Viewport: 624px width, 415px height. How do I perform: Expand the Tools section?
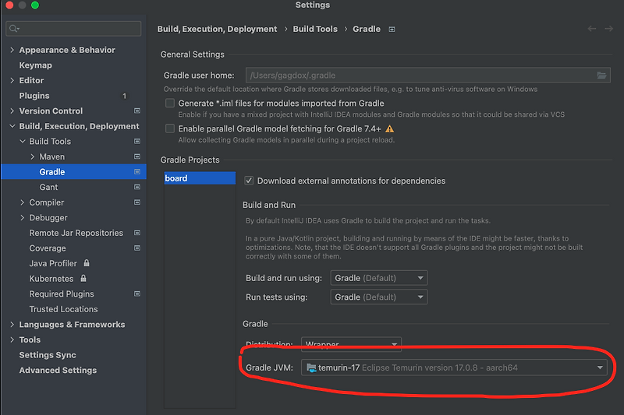click(12, 339)
